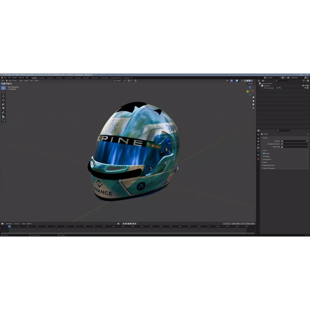Open the outliner filter funnel icon
The height and width of the screenshot is (310, 310).
[304, 81]
